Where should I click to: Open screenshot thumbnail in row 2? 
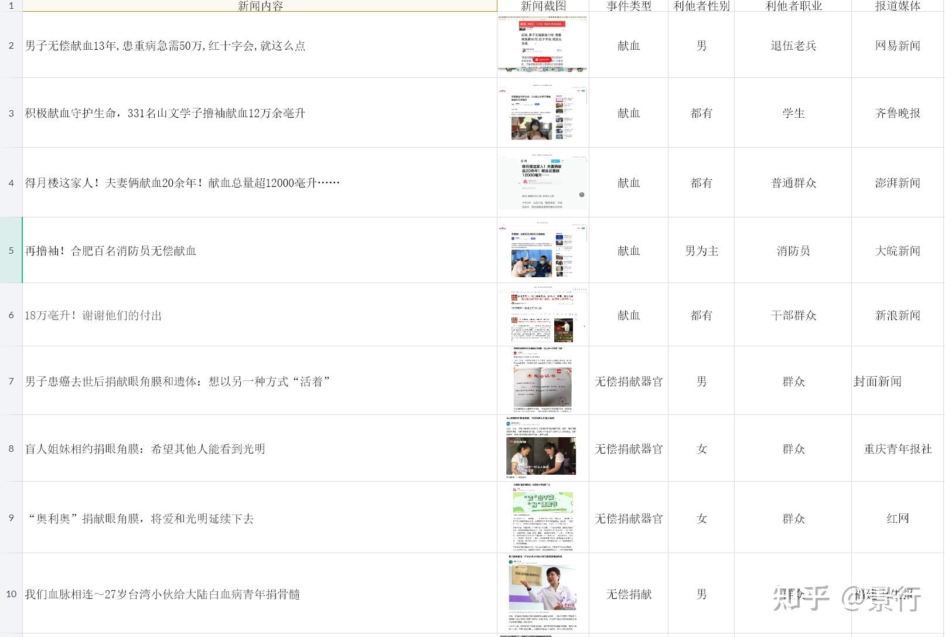pyautogui.click(x=543, y=45)
